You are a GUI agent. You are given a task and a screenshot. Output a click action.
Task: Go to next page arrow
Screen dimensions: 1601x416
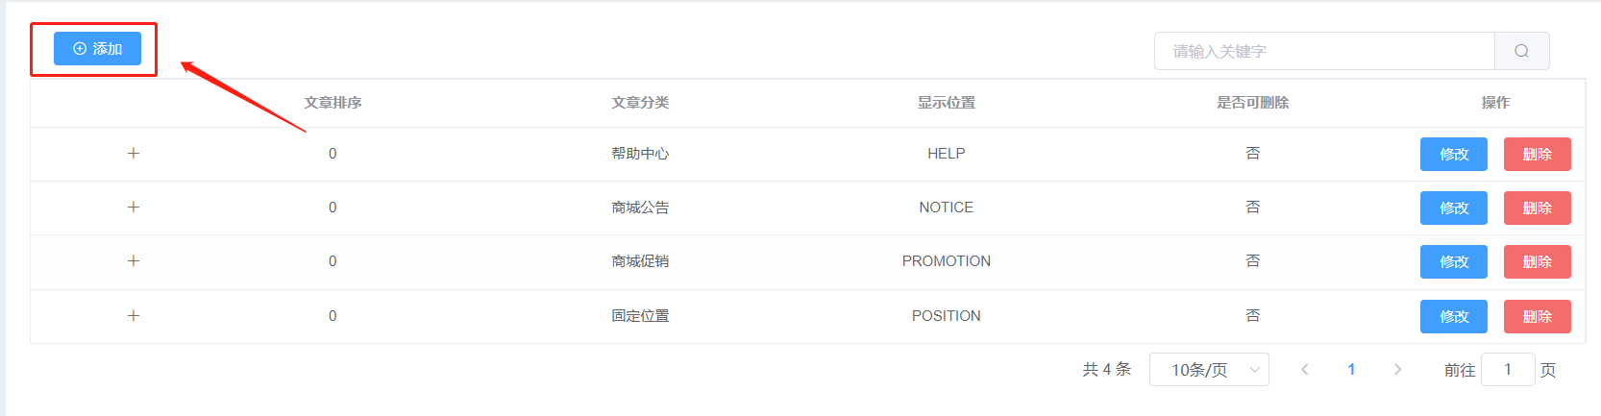coord(1397,370)
